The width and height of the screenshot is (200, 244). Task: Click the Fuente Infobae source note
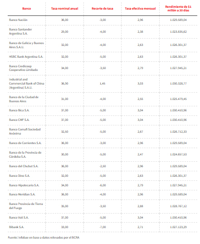(x=44, y=238)
